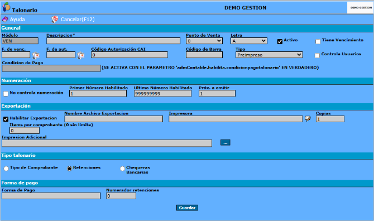Screen dimensions: 374x221
Task: Click the Cancelar(F12) icon
Action: 55,20
